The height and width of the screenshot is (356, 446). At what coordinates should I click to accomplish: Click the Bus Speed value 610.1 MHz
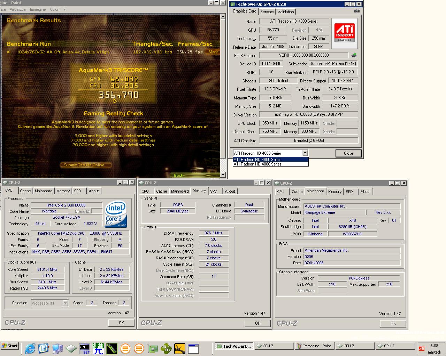(x=47, y=282)
